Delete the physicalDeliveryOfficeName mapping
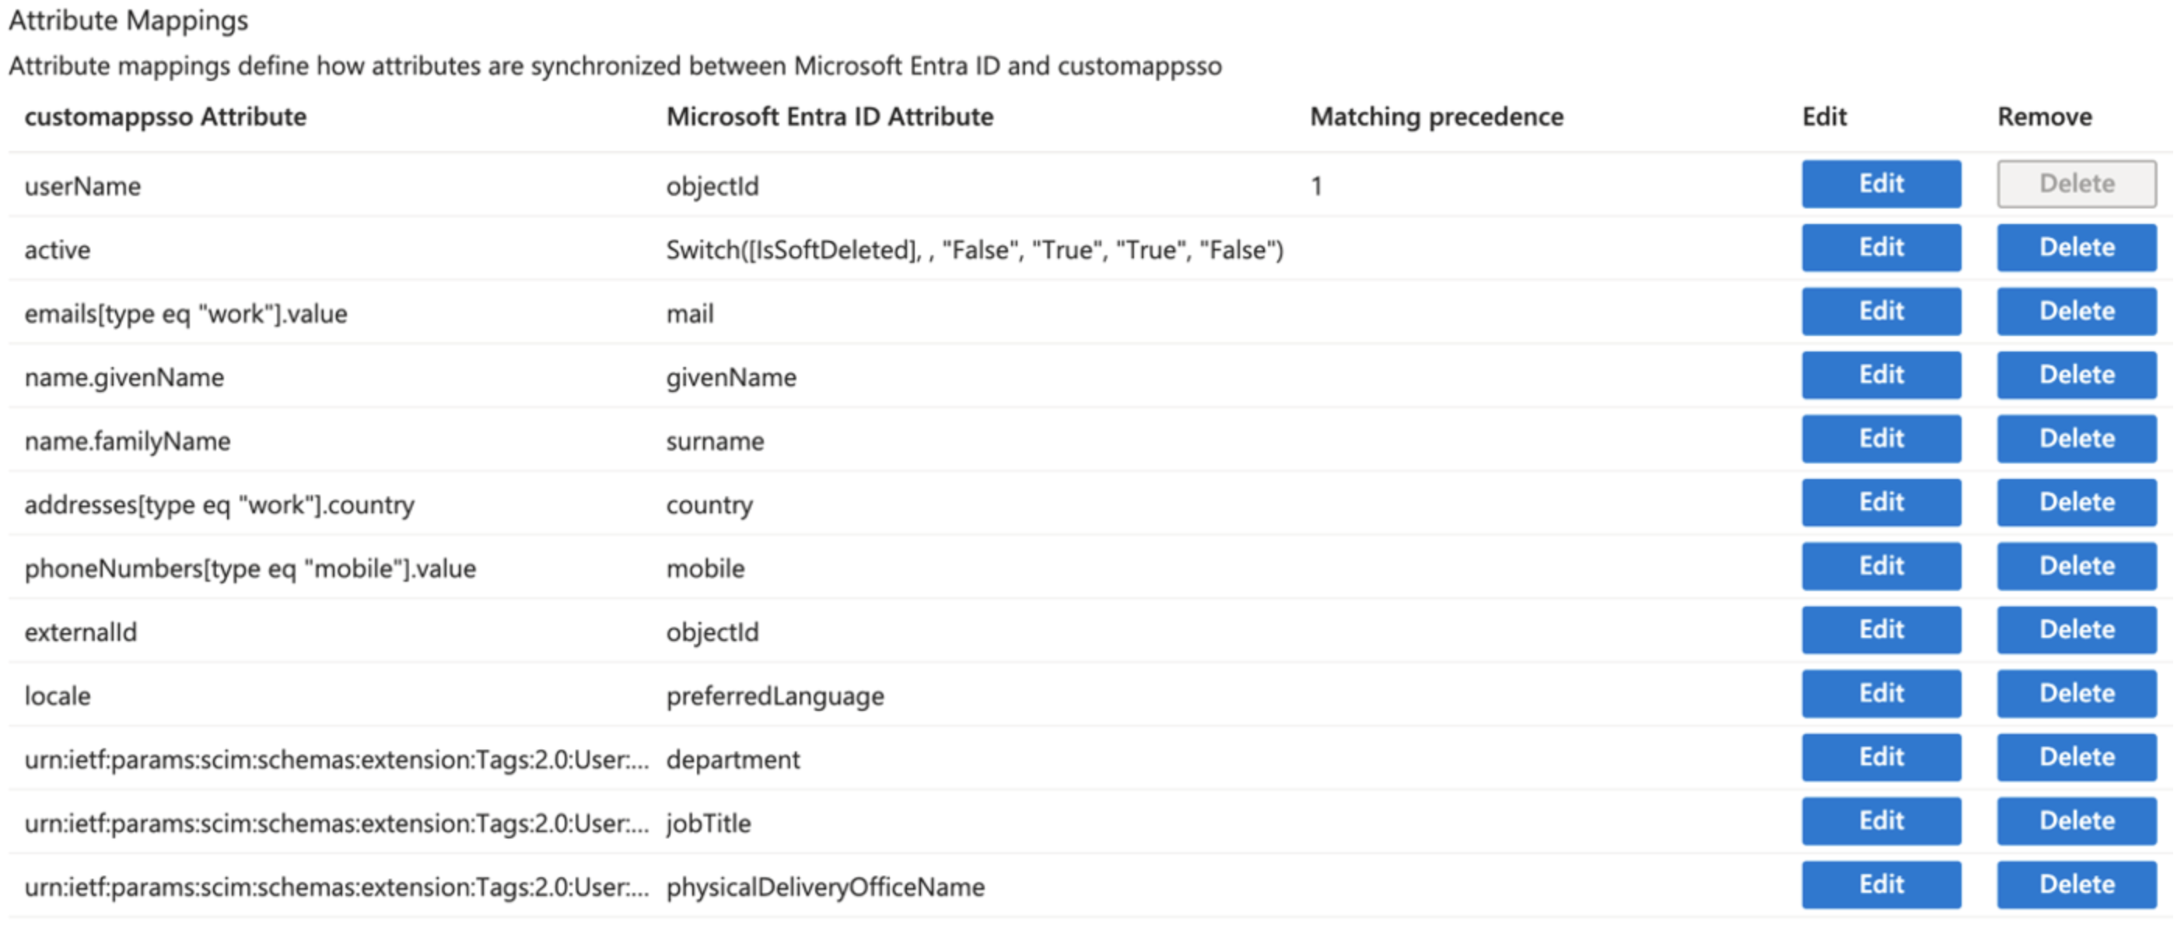Screen dimensions: 2181x941 (2077, 885)
